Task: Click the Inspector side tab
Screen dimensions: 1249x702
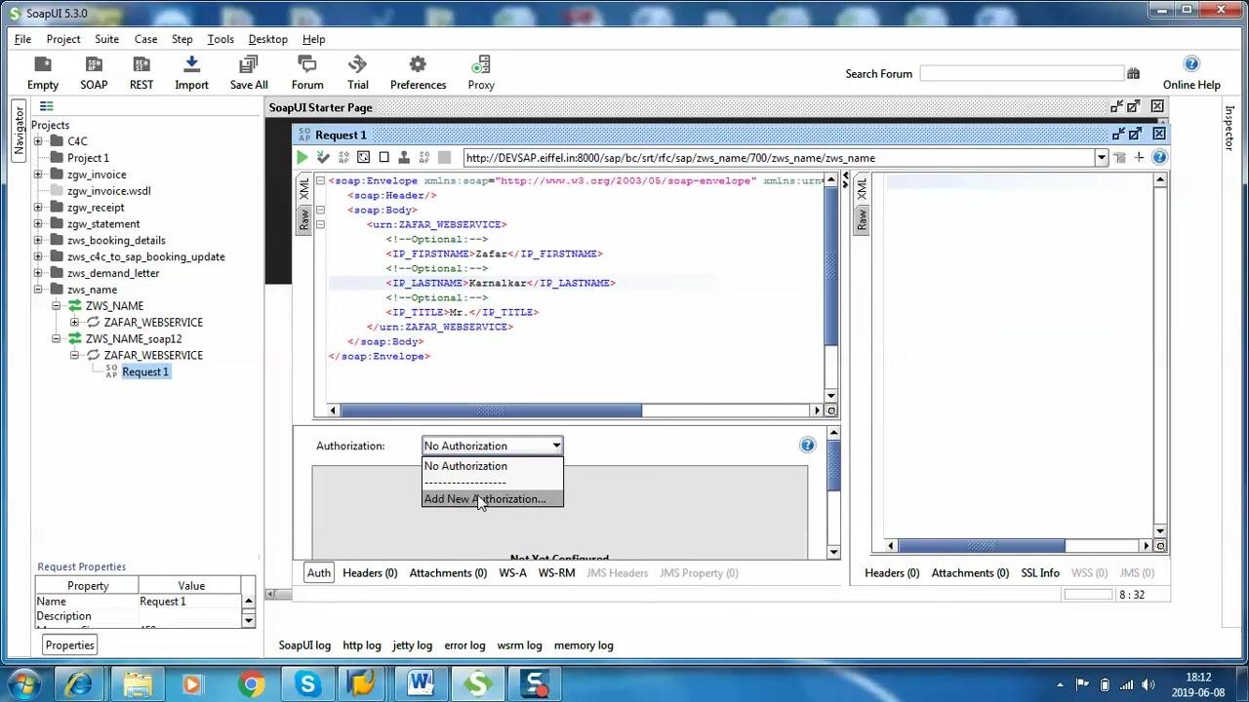Action: (x=1229, y=127)
